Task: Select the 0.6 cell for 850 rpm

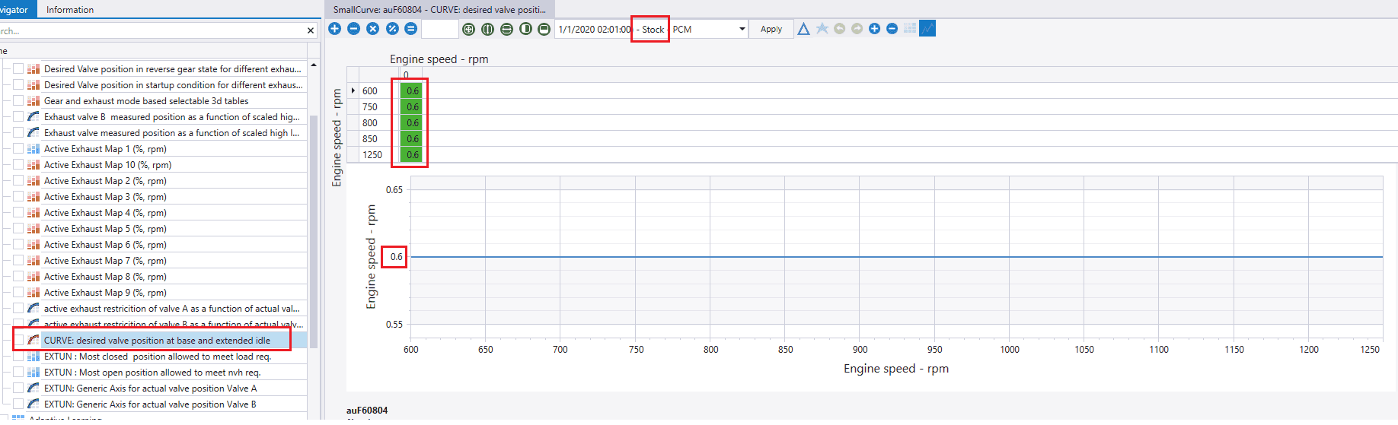Action: coord(412,138)
